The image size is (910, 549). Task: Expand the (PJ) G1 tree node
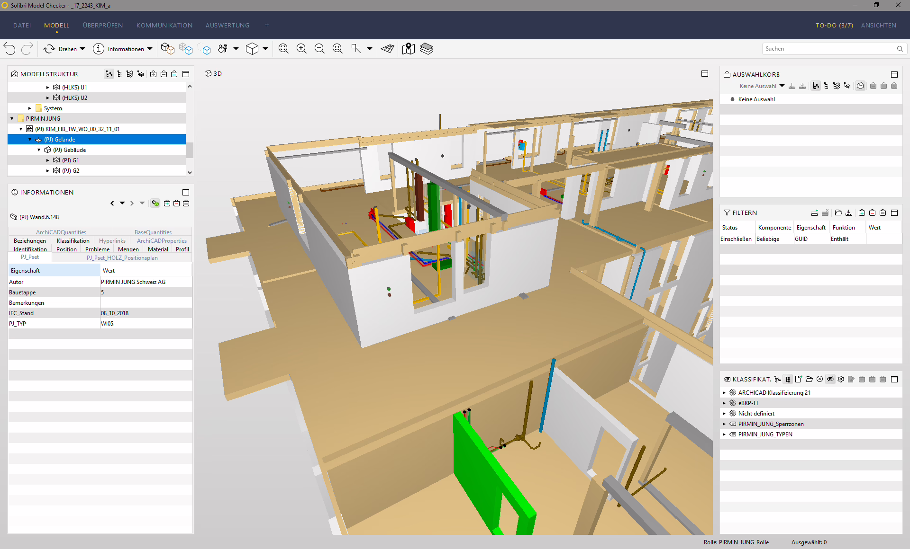(48, 160)
